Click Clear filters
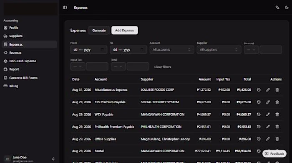This screenshot has height=163, width=292. click(x=163, y=67)
